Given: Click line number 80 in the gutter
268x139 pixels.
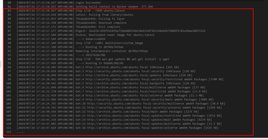Looking at the screenshot, I should click(9, 3).
